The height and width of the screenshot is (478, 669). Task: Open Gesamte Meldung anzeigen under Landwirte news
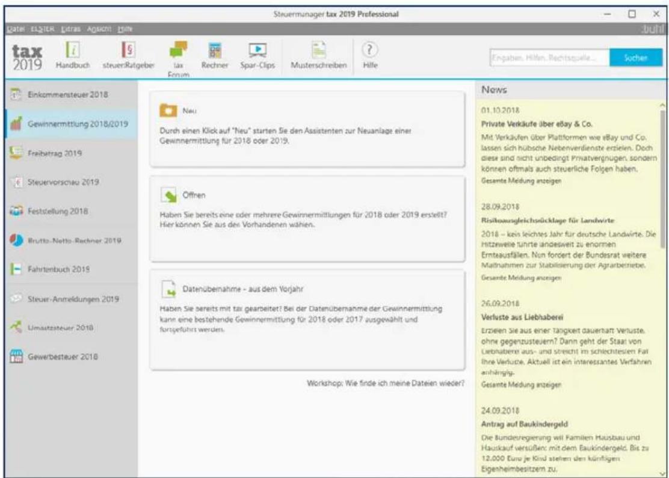(x=522, y=278)
